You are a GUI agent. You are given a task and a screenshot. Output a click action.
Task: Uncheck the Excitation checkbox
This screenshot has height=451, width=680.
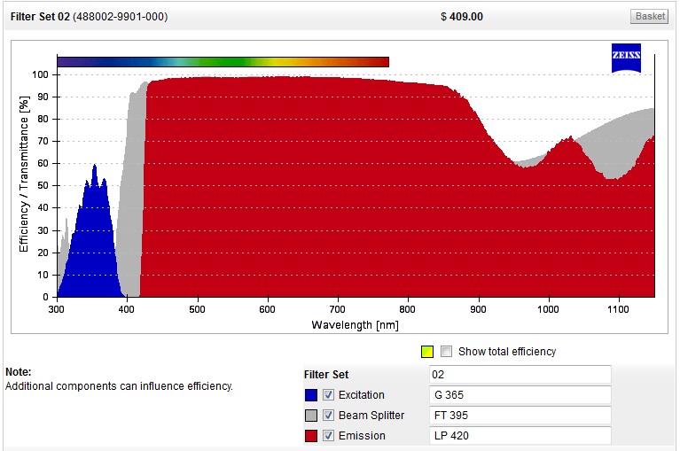tap(329, 395)
